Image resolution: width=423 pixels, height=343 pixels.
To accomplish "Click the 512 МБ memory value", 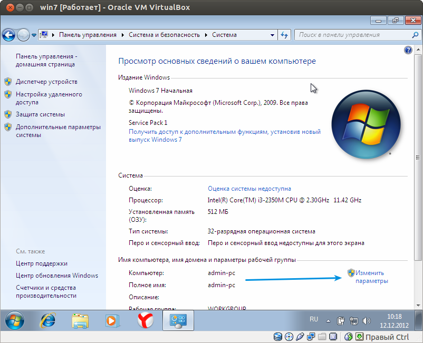I will 218,212.
